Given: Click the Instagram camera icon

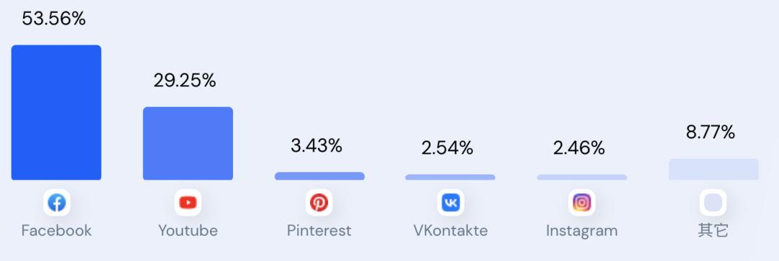Looking at the screenshot, I should 582,203.
